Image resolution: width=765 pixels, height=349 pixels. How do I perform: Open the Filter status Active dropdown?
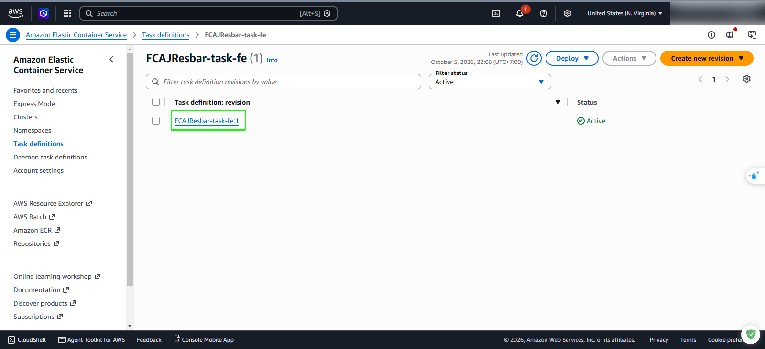490,82
